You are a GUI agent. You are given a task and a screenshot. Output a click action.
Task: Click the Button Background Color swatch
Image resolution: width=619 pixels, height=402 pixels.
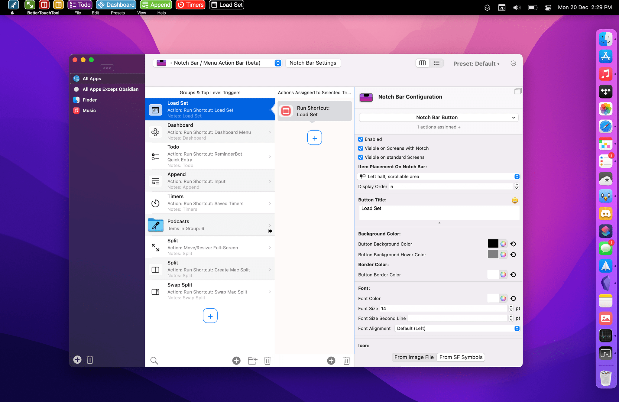click(x=493, y=244)
